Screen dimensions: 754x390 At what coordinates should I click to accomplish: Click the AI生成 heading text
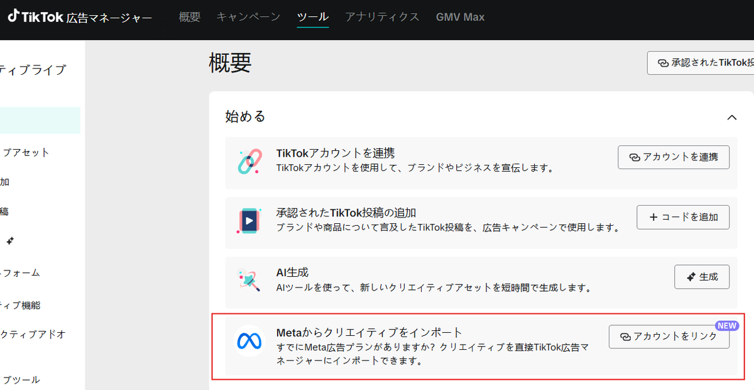click(292, 272)
